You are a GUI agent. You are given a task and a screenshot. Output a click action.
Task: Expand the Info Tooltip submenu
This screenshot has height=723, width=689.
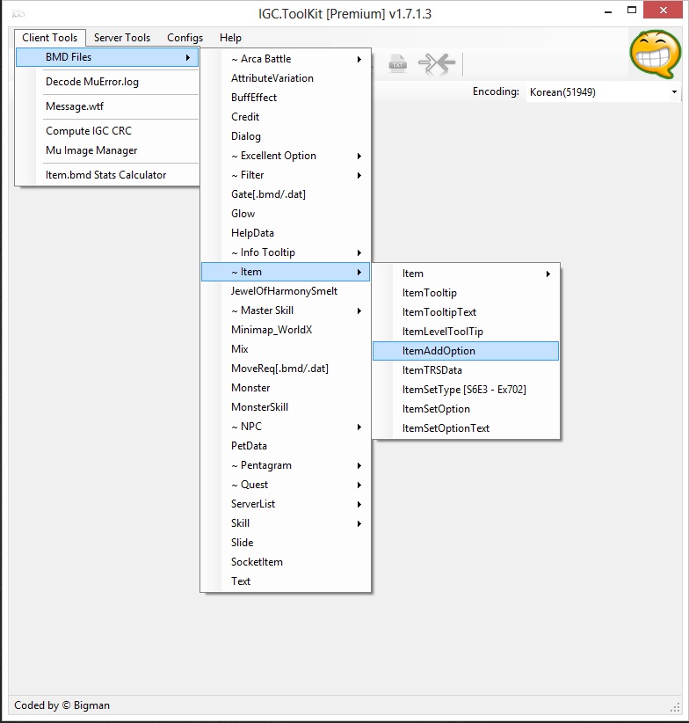[x=286, y=252]
